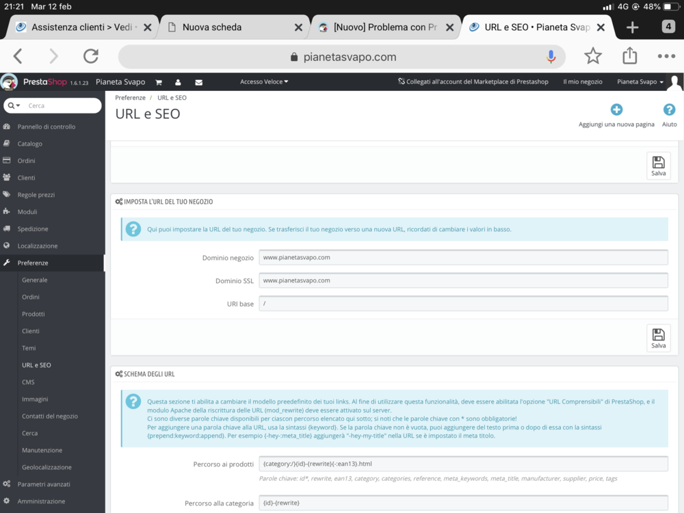Open CMS under Preferenze
Viewport: 684px width, 513px height.
pyautogui.click(x=28, y=382)
